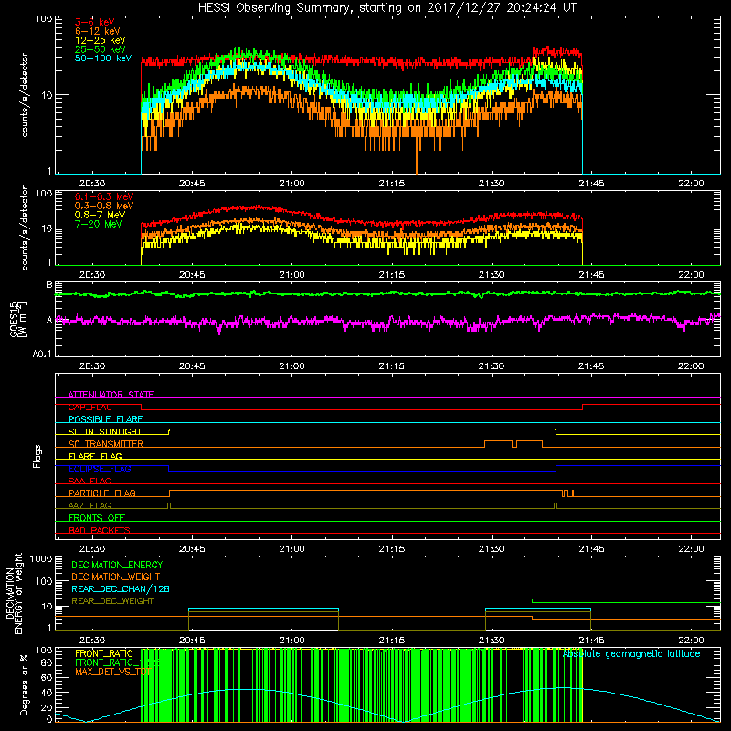The width and height of the screenshot is (731, 731).
Task: Click the 0.3-0.8 MeV legend entry
Action: [104, 206]
